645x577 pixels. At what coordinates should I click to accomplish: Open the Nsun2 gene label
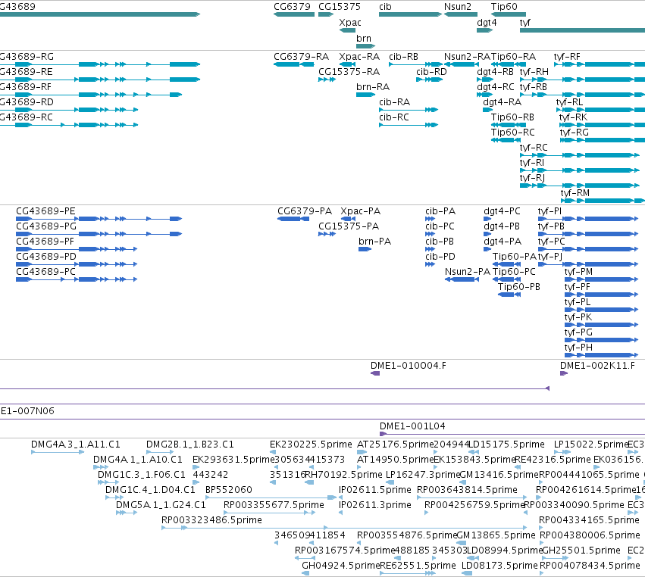(x=458, y=7)
